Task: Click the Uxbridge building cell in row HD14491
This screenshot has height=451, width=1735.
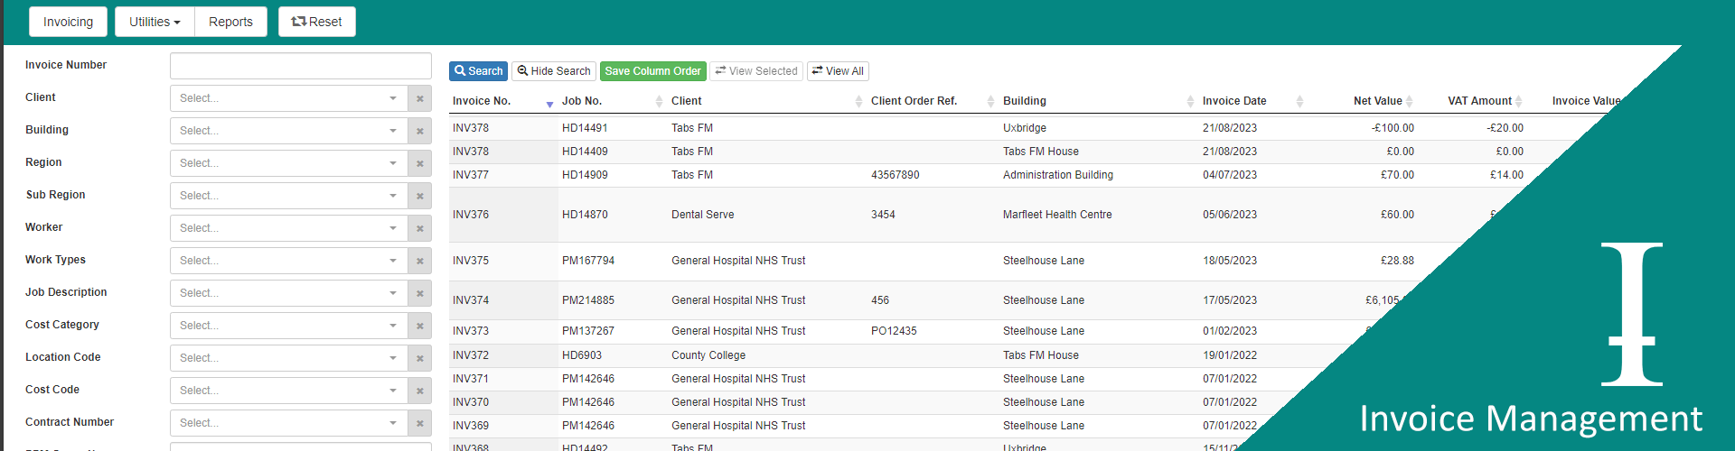Action: 1025,128
